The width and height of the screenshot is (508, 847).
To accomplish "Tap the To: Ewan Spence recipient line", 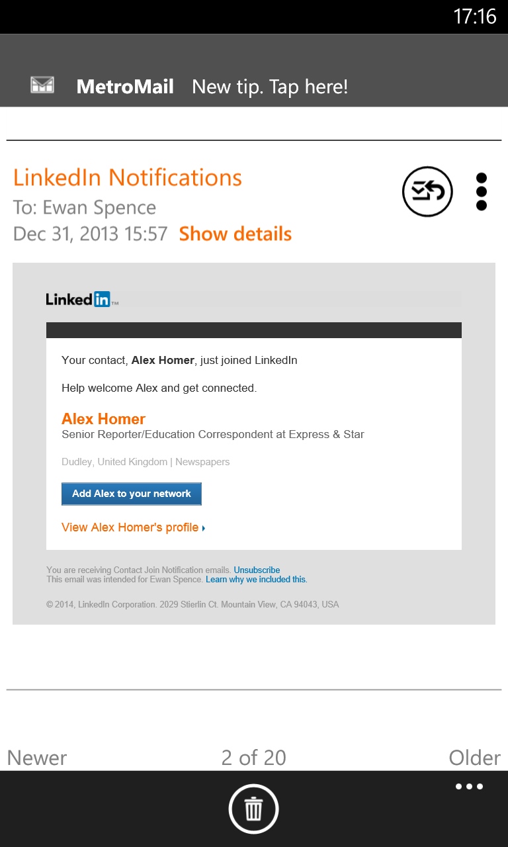I will 85,208.
